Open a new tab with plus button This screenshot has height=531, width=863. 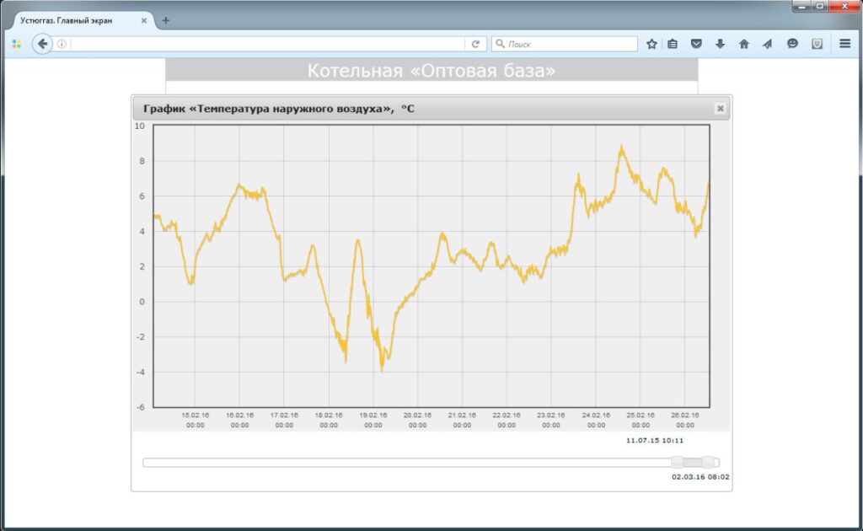click(165, 20)
